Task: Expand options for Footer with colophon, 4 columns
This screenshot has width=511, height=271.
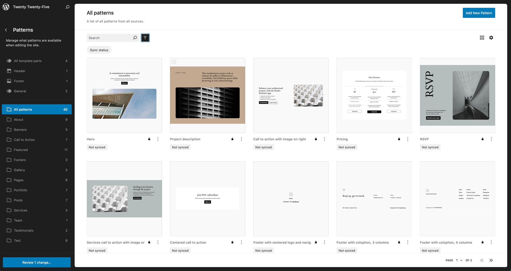Action: pyautogui.click(x=491, y=242)
